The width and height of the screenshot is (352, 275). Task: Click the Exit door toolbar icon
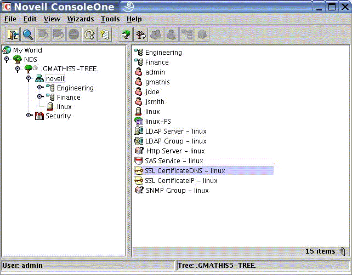click(x=13, y=35)
